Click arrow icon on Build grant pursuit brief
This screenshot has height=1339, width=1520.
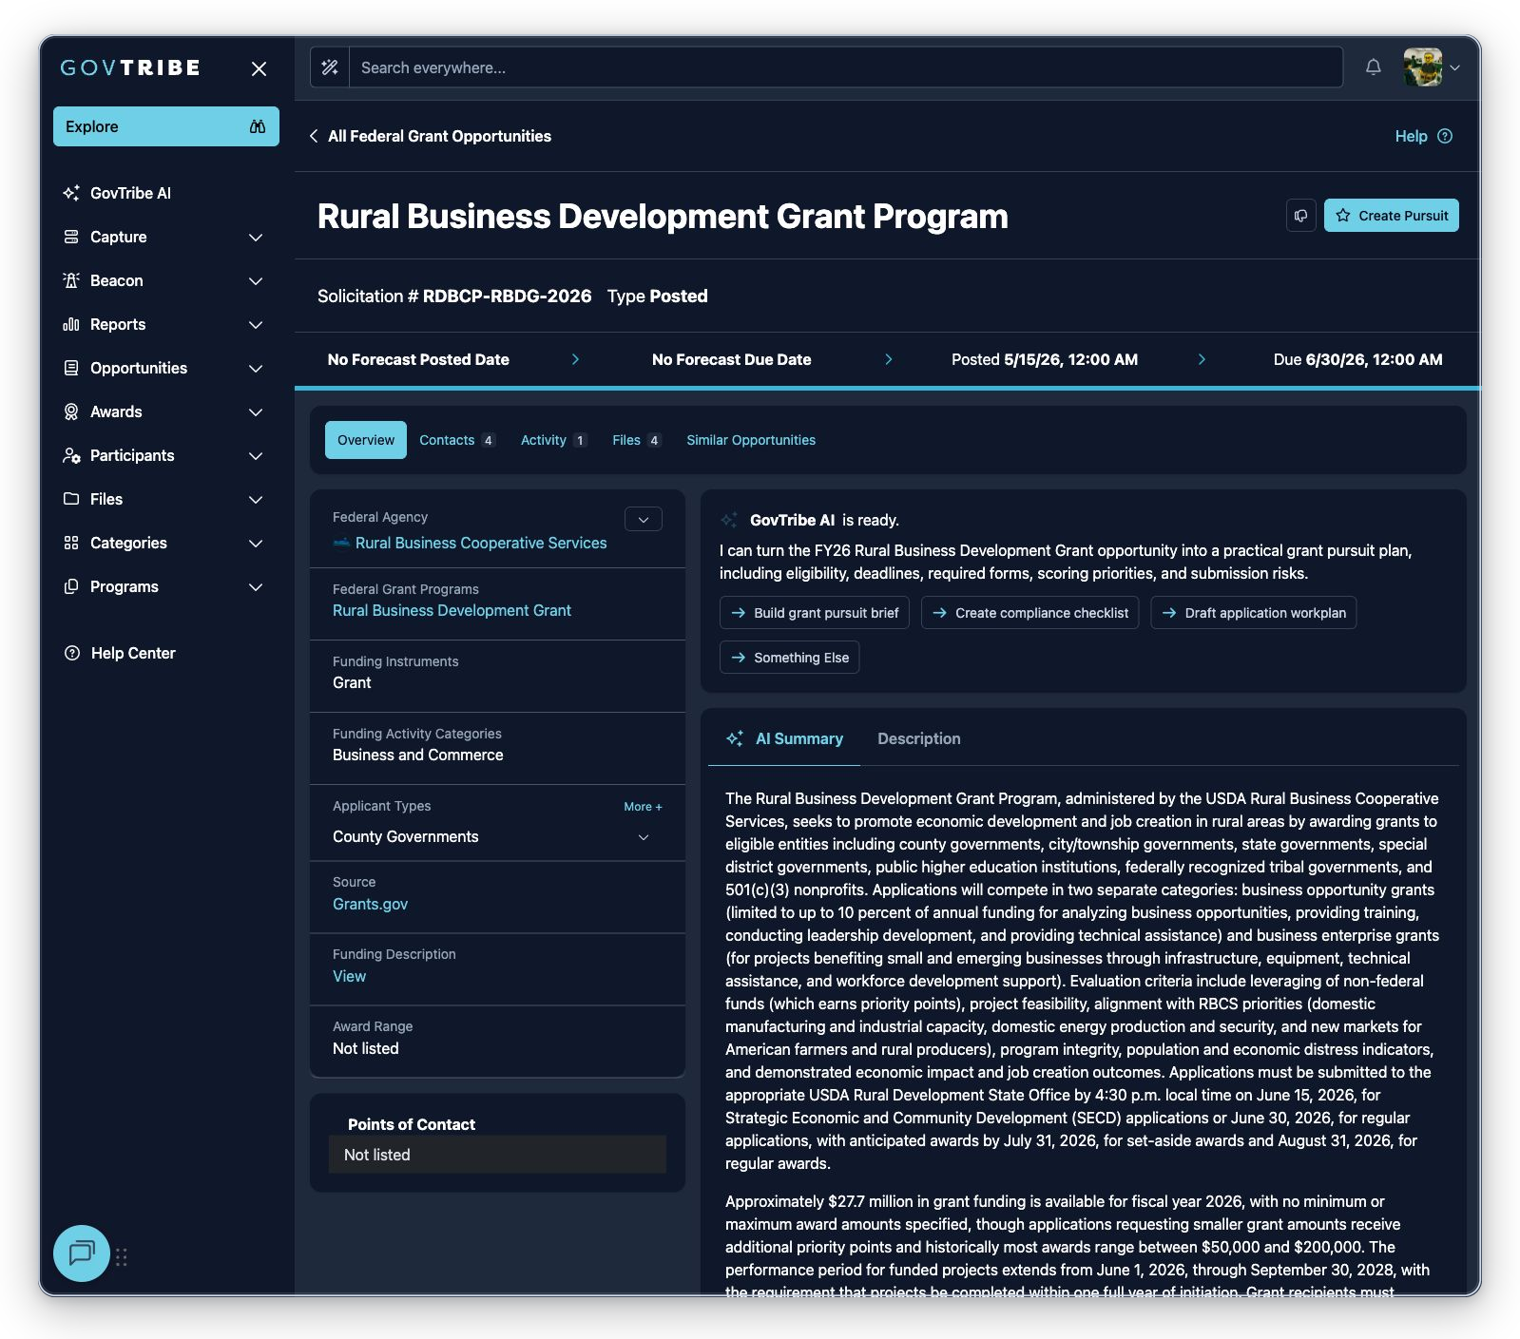coord(739,613)
